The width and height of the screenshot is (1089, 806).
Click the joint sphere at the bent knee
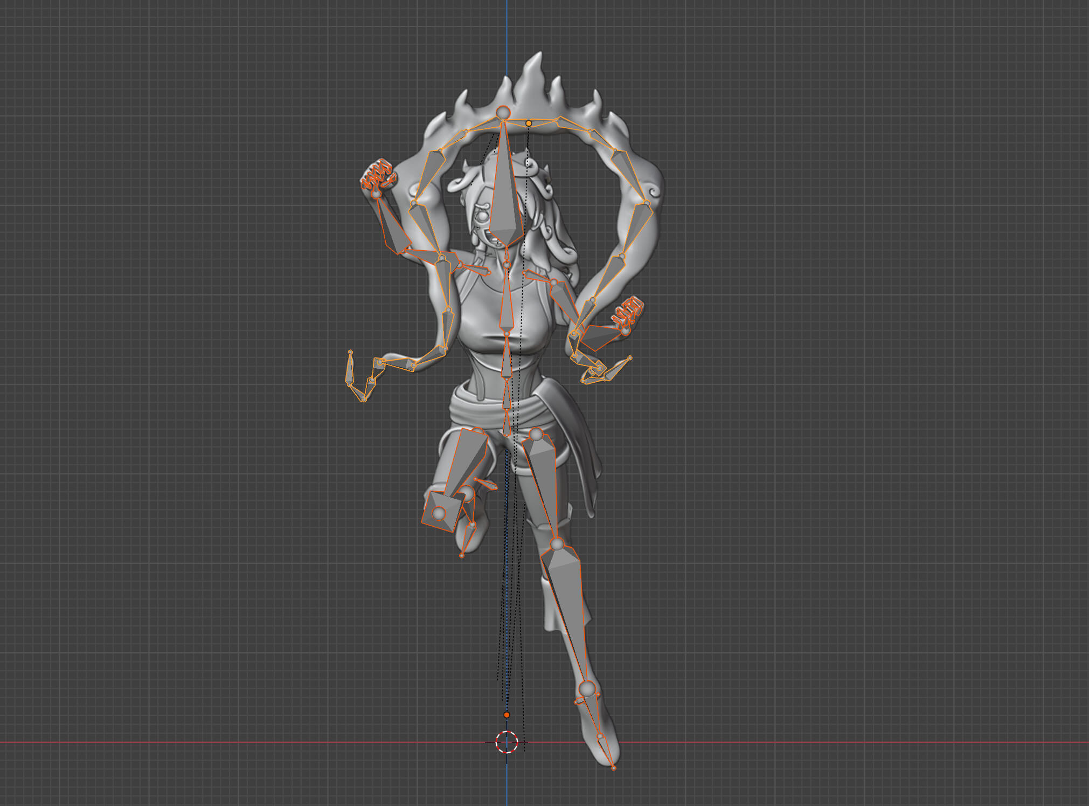click(439, 513)
